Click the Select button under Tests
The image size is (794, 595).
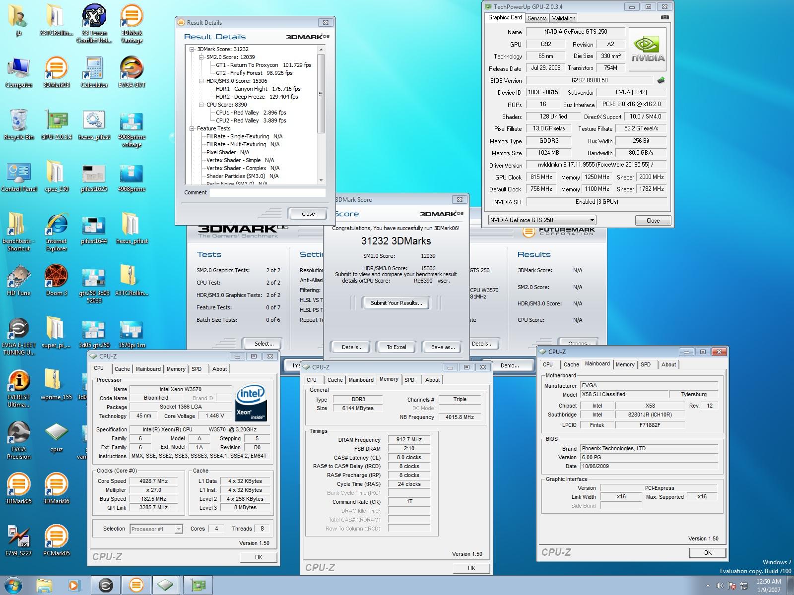tap(264, 343)
